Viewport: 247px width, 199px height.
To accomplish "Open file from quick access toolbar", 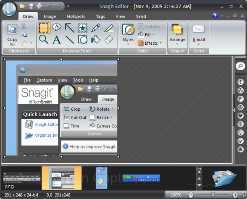I will coord(23,6).
